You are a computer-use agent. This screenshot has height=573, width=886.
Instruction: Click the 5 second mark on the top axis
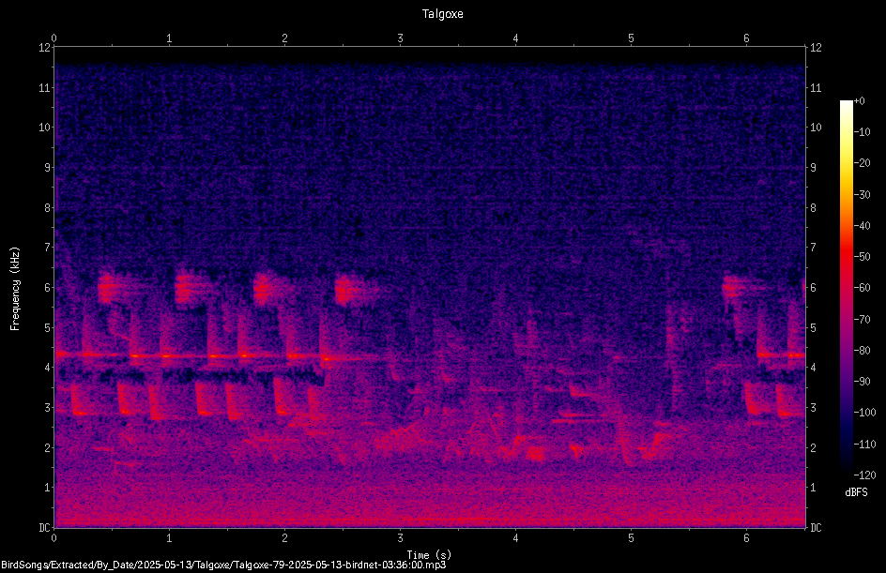click(631, 38)
